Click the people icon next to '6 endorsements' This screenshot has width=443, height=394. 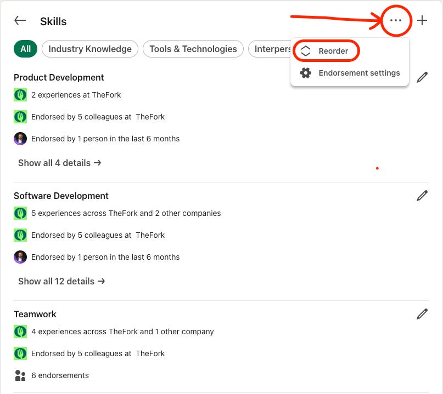click(20, 376)
